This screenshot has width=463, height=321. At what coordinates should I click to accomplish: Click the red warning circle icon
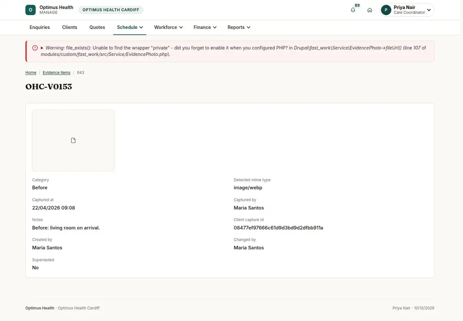coord(35,48)
